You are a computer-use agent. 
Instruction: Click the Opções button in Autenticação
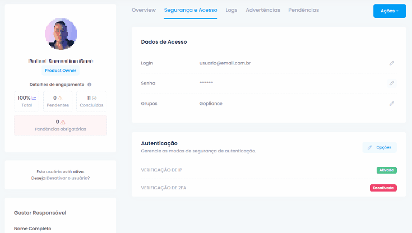pyautogui.click(x=379, y=147)
